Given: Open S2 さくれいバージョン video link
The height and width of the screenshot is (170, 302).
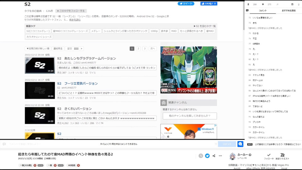Looking at the screenshot, I should click(x=74, y=109).
